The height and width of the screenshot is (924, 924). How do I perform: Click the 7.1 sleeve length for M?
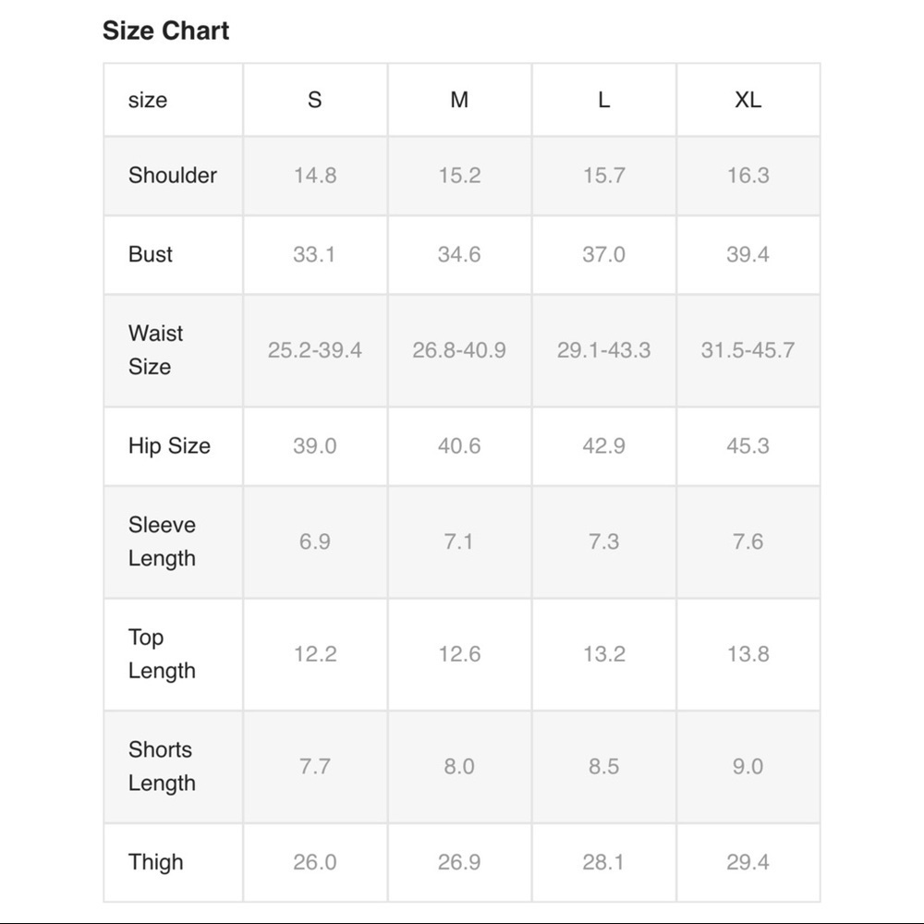click(458, 541)
